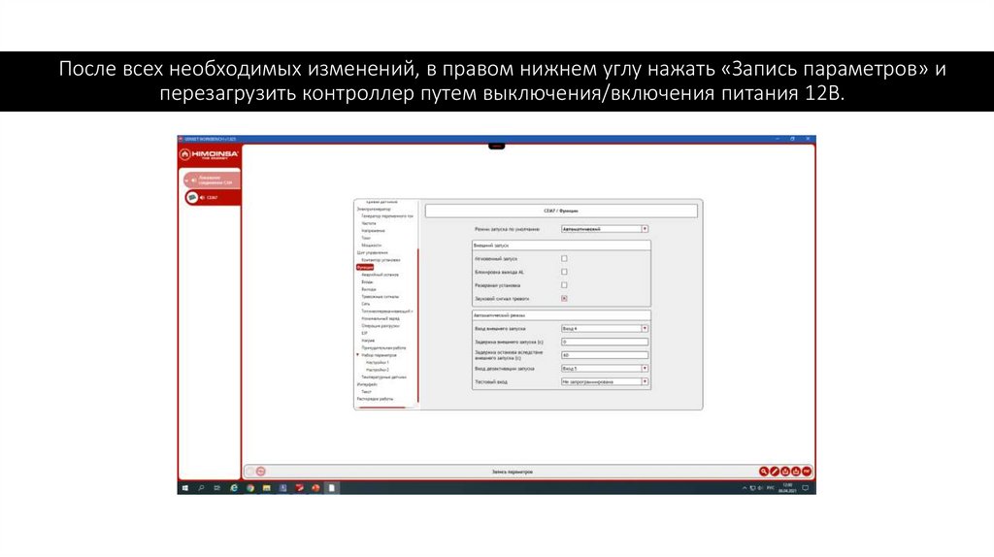Image resolution: width=994 pixels, height=557 pixels.
Task: Select Распорядок работы in the tree
Action: pyautogui.click(x=376, y=399)
